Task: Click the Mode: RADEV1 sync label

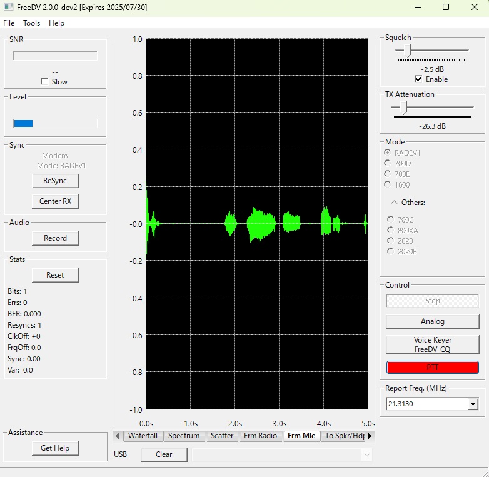Action: coord(61,166)
